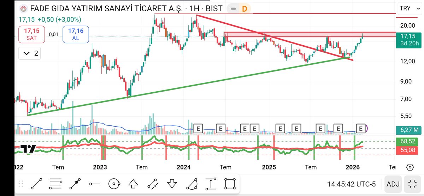Click the TradingView logo on chart
The height and width of the screenshot is (196, 424).
point(28,149)
